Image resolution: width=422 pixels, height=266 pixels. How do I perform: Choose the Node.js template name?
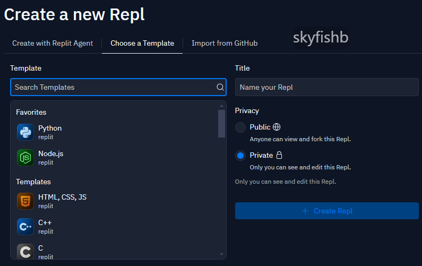tap(51, 154)
